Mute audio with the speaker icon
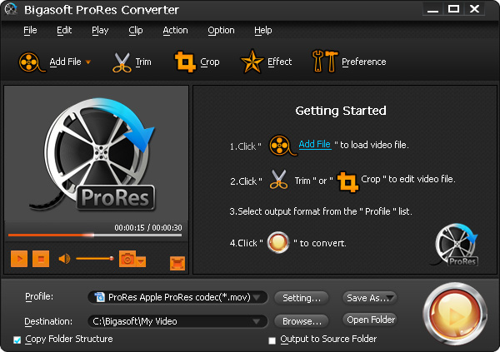Image resolution: width=500 pixels, height=352 pixels. 64,260
